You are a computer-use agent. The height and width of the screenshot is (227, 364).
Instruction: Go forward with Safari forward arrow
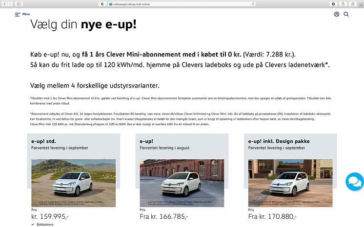[10, 4]
